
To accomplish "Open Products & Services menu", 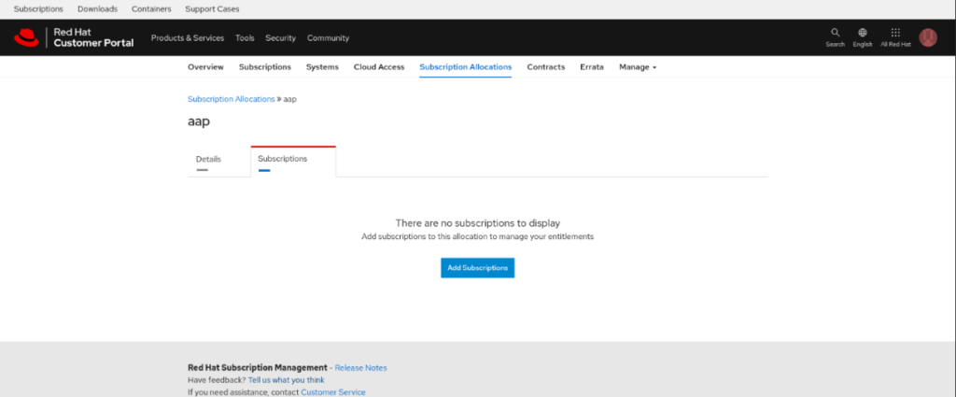I will coord(187,37).
